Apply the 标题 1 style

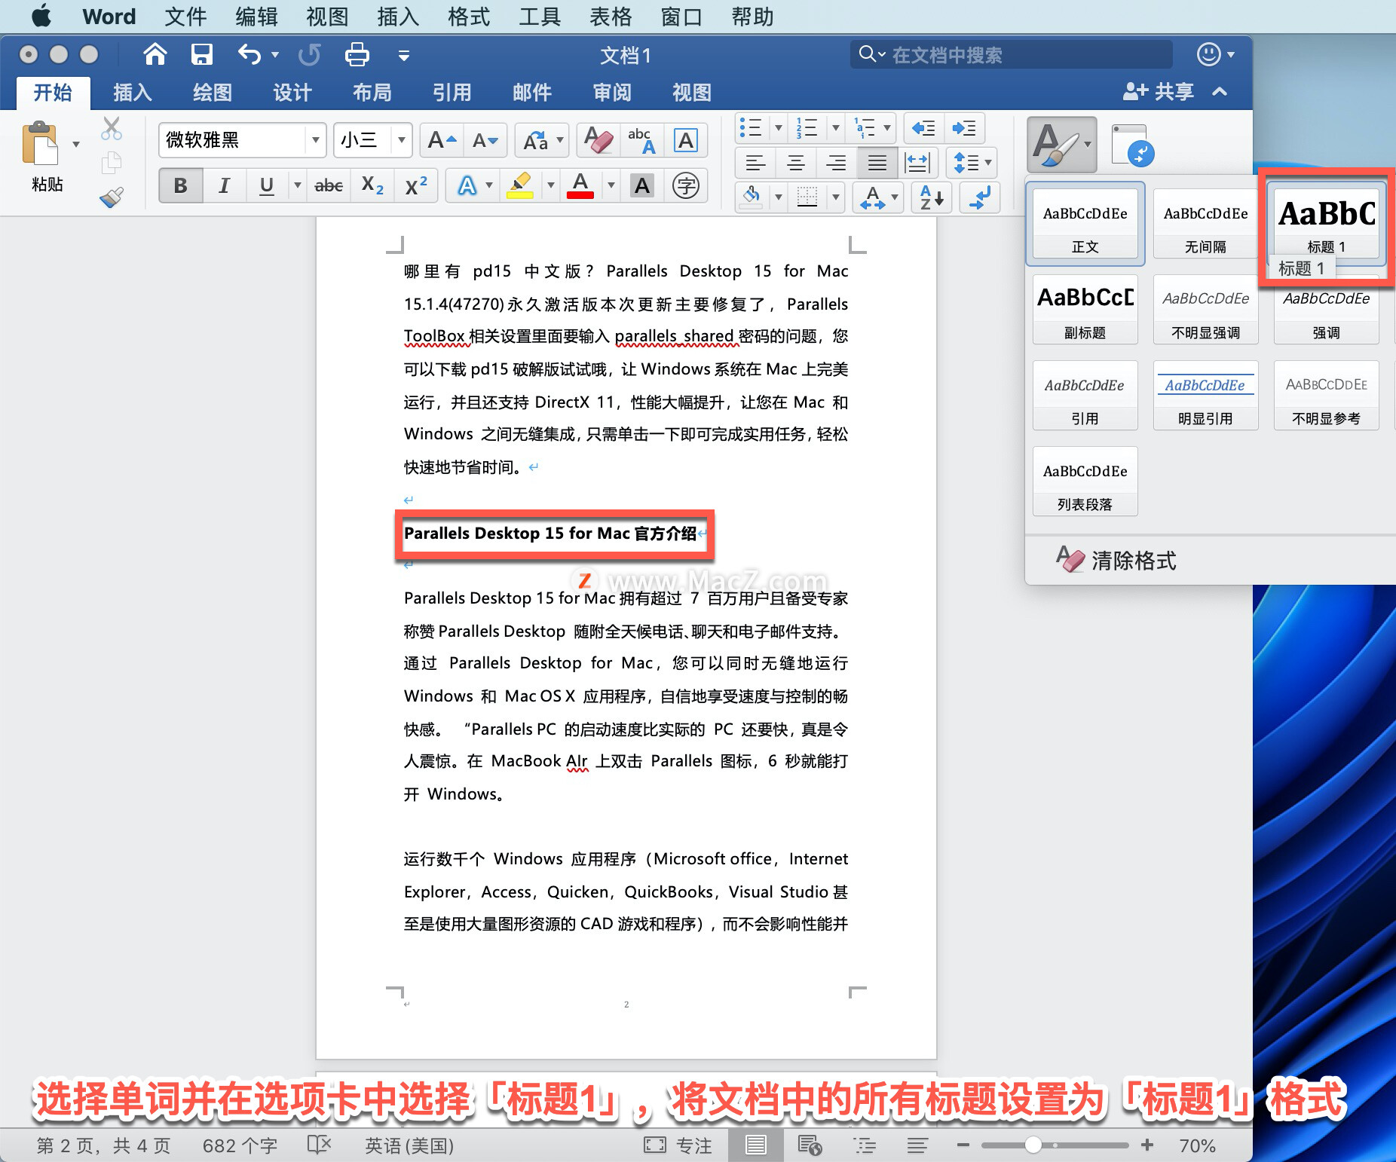(x=1326, y=223)
